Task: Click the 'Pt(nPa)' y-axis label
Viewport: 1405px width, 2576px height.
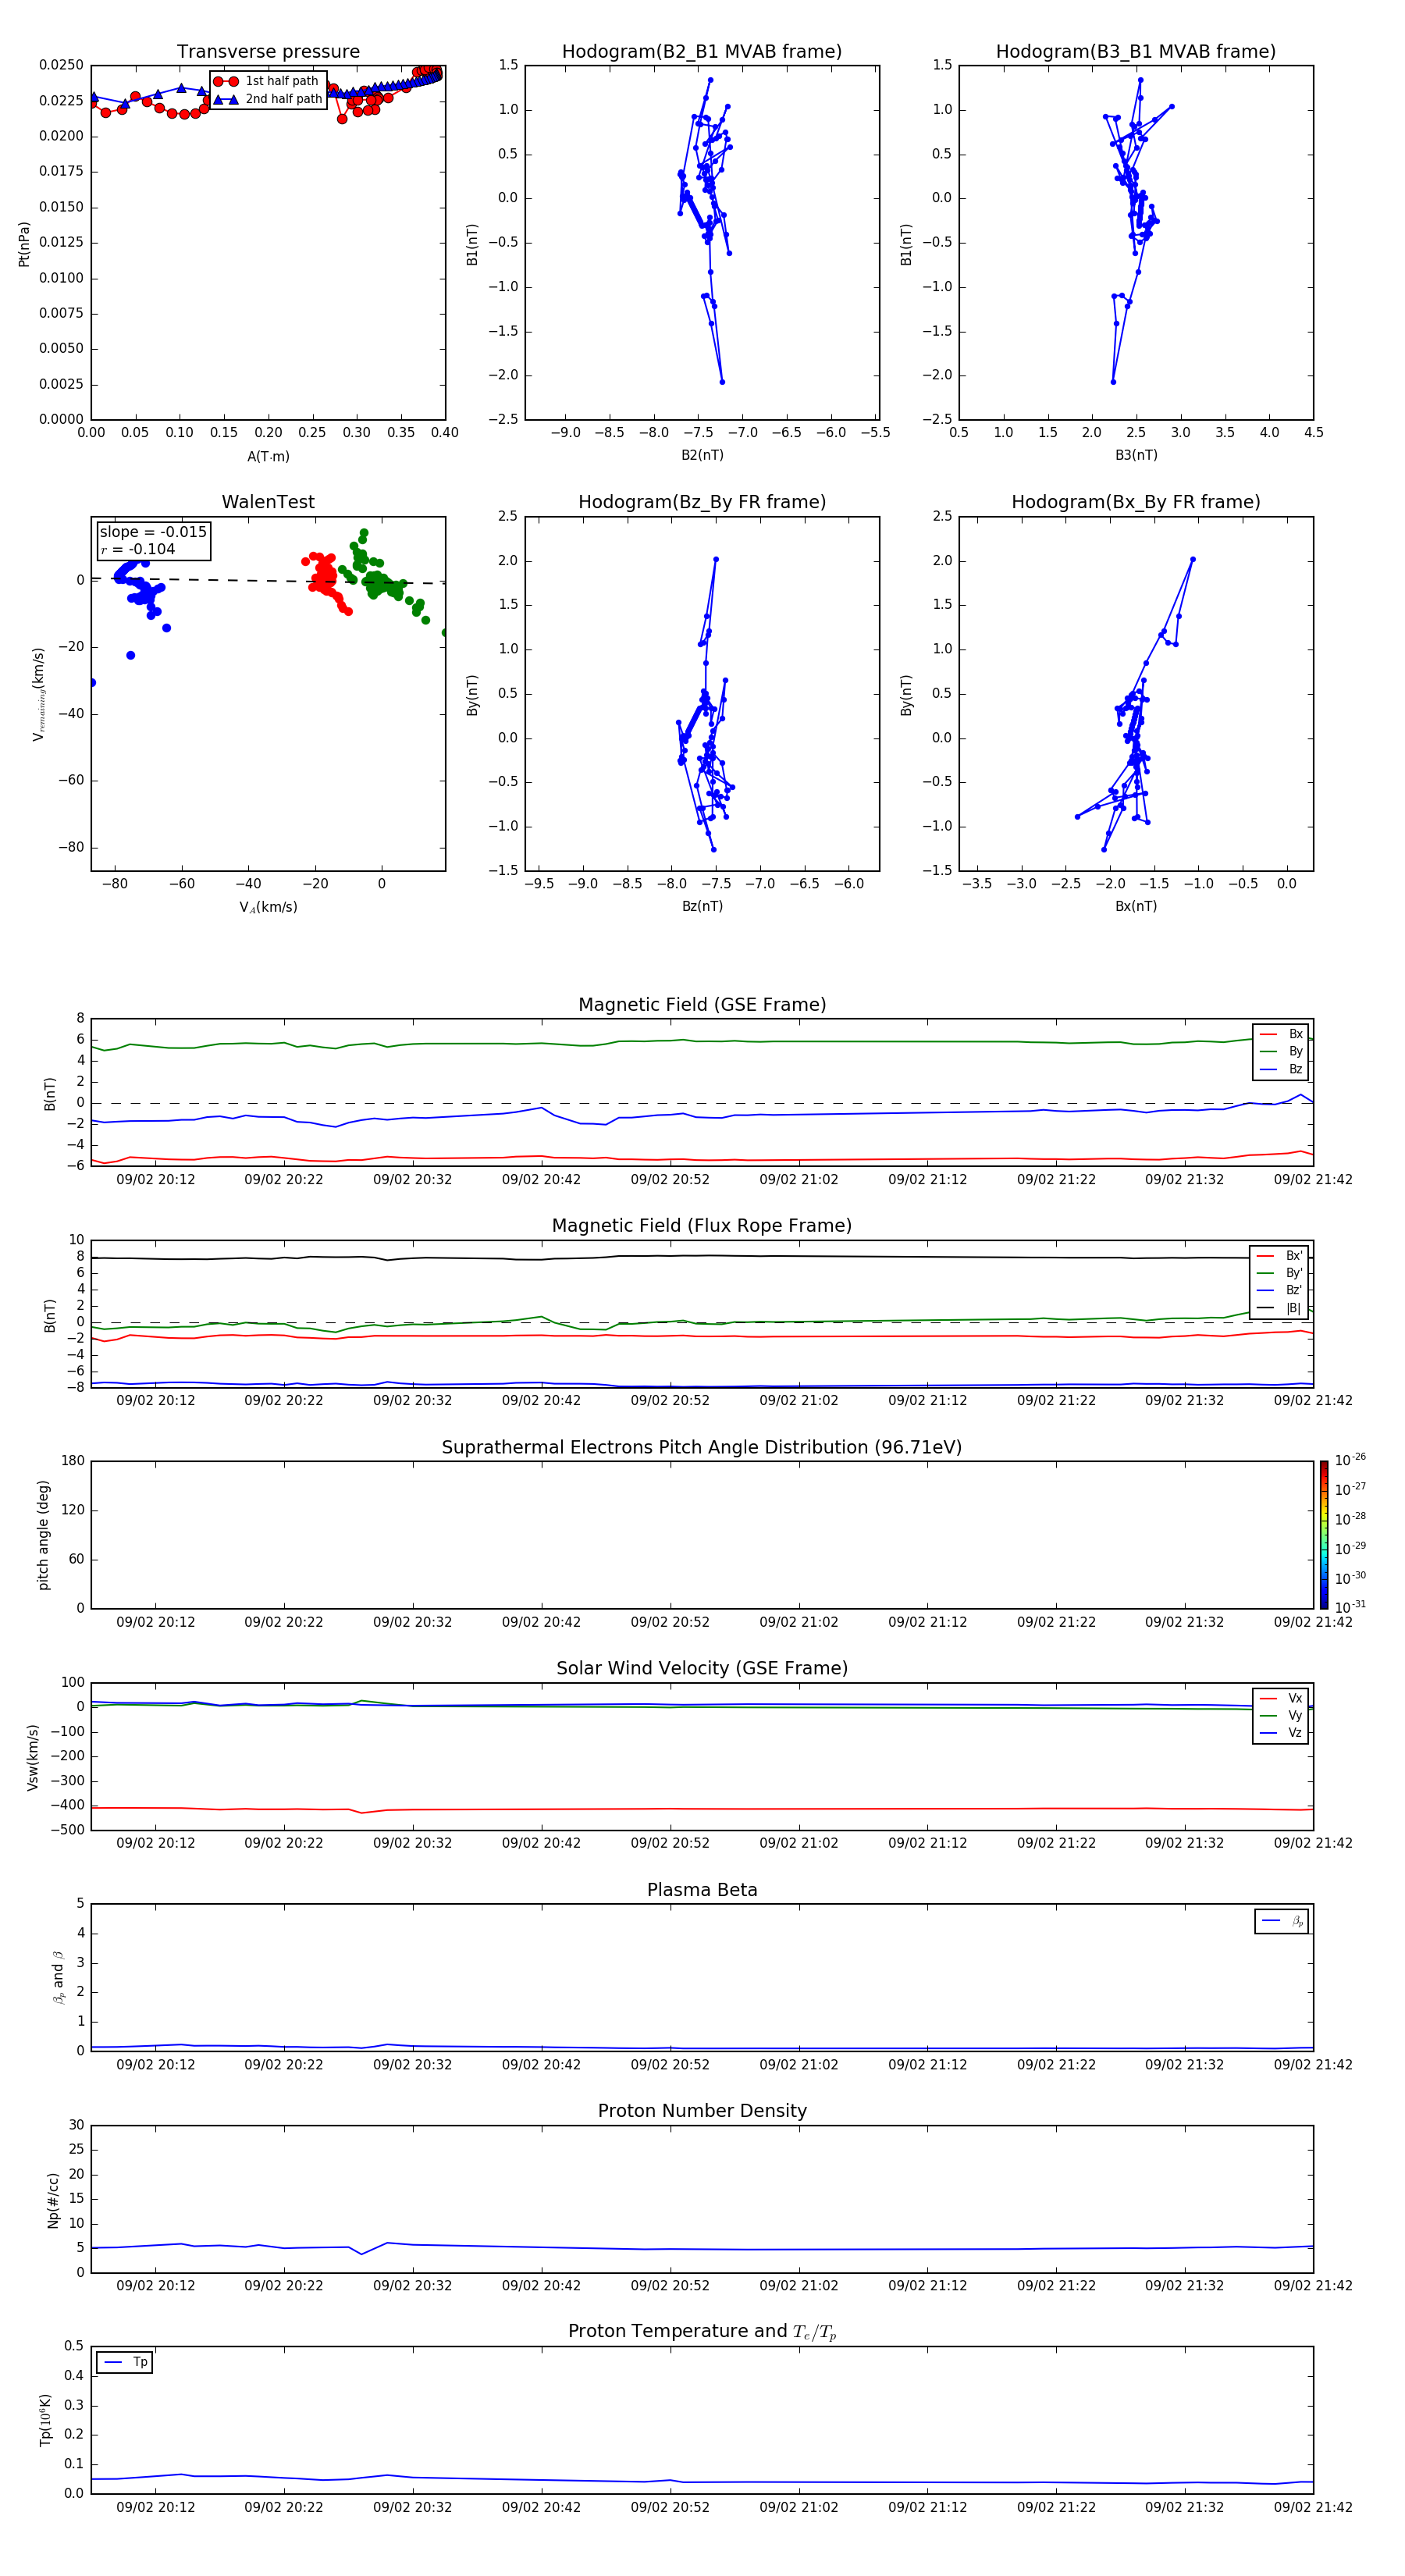Action: click(x=24, y=243)
